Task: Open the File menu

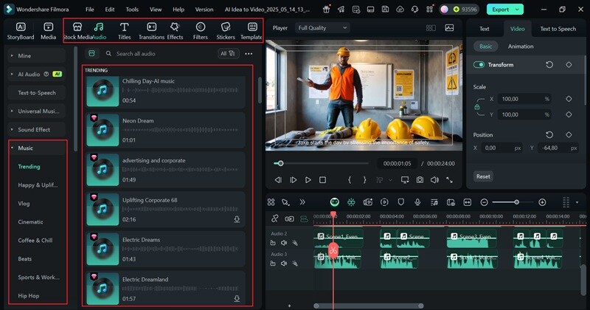Action: pyautogui.click(x=89, y=10)
